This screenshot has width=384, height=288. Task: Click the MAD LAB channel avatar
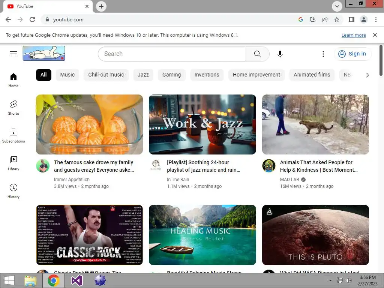tap(268, 165)
